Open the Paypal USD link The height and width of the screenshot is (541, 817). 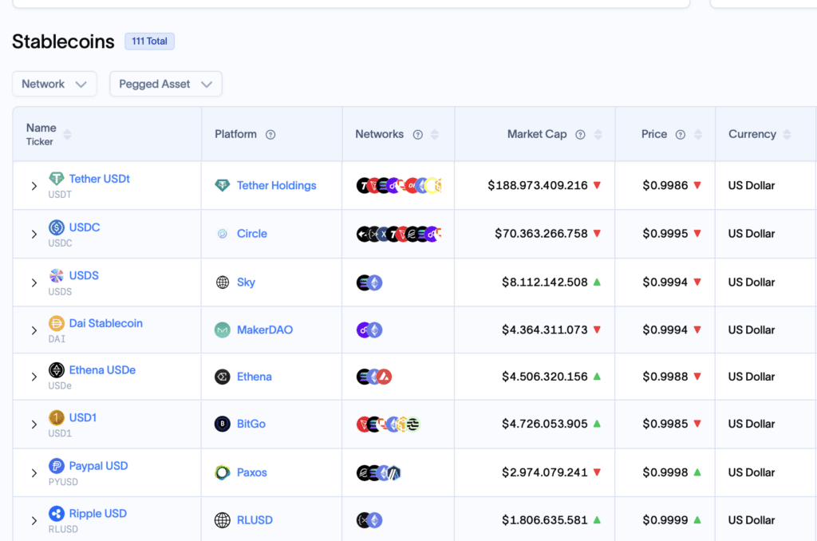98,465
